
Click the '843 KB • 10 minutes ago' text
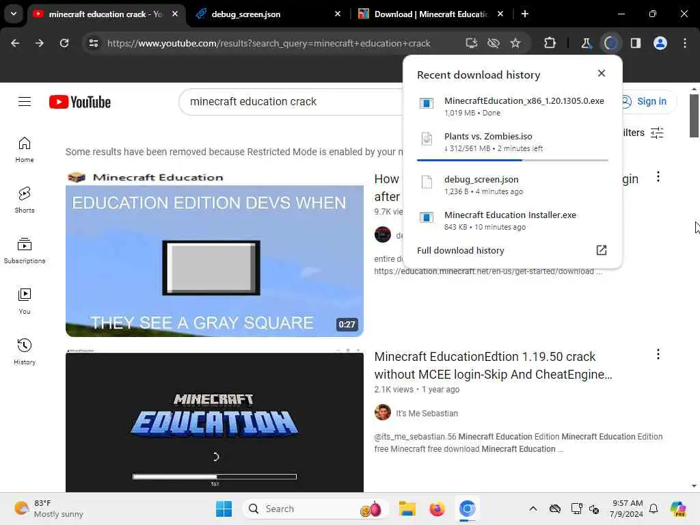pyautogui.click(x=485, y=227)
